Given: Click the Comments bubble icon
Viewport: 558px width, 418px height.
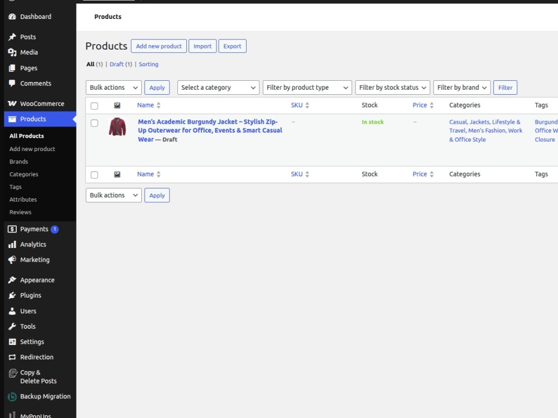Looking at the screenshot, I should [x=12, y=83].
